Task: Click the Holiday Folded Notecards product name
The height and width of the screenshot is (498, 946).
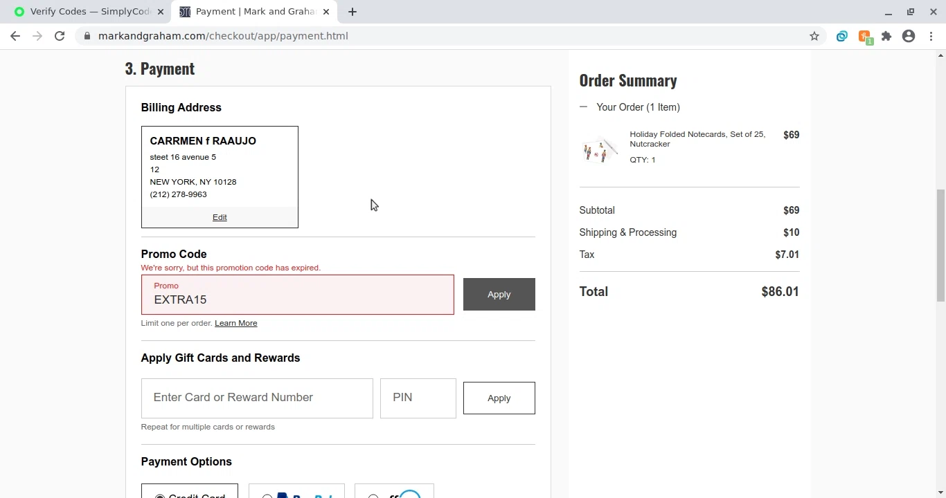Action: 697,139
